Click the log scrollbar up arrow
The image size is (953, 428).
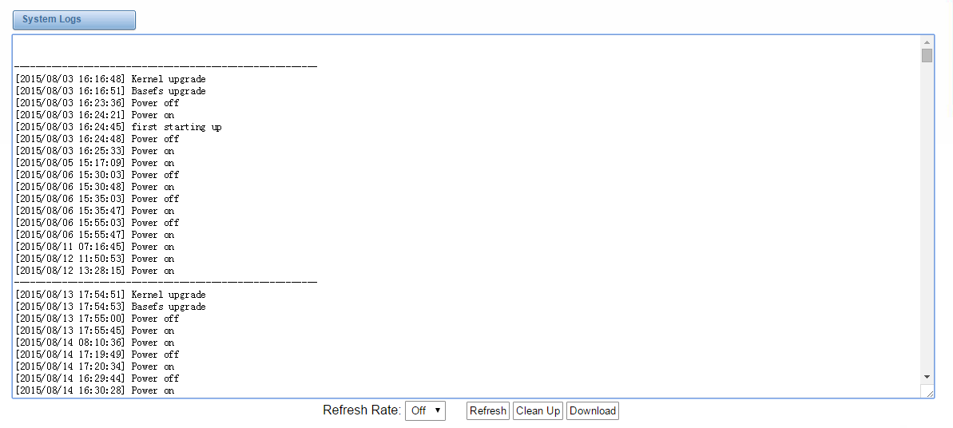point(927,42)
